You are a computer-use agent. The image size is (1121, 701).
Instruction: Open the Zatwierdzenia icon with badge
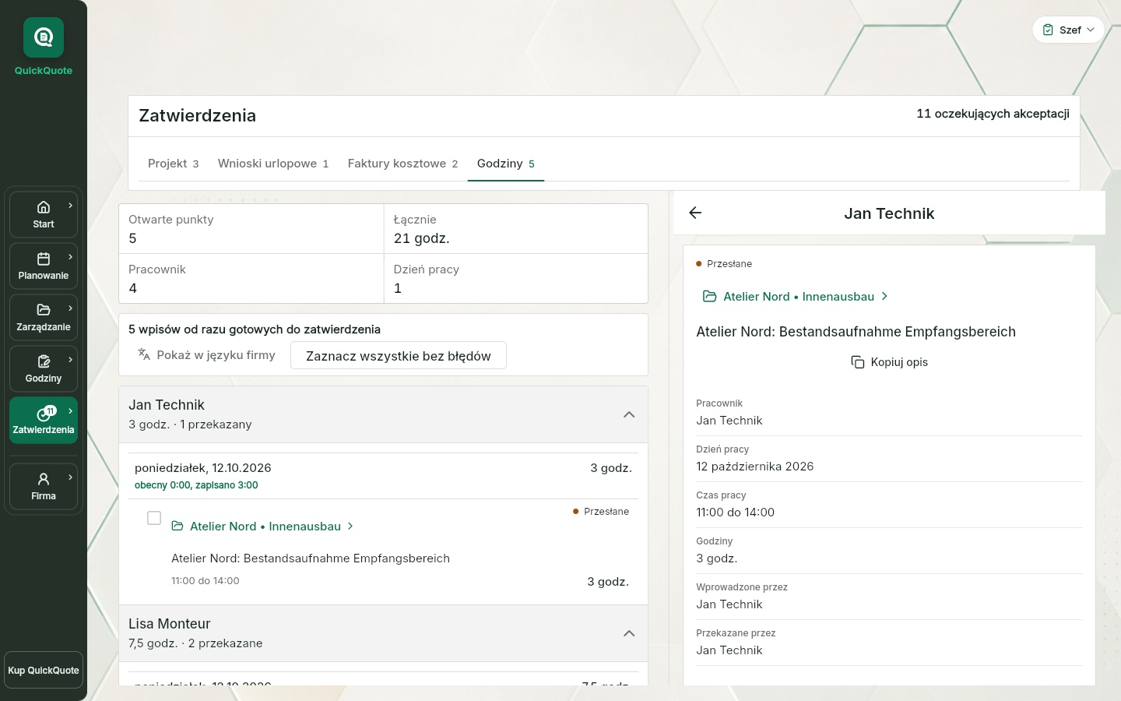point(46,413)
